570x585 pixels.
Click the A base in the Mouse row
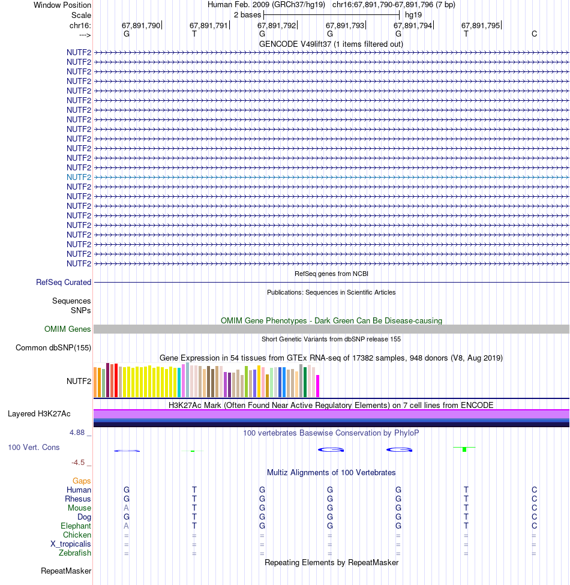[x=127, y=508]
